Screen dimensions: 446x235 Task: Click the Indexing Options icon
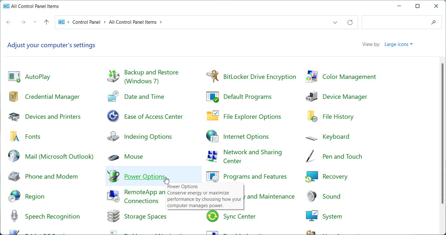(x=113, y=137)
